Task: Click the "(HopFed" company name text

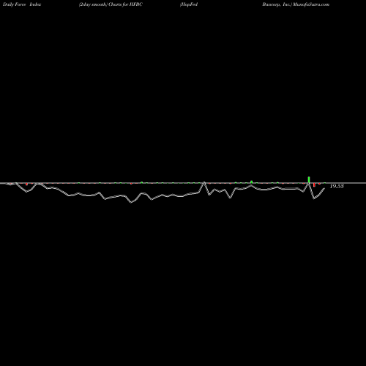Action: point(189,4)
